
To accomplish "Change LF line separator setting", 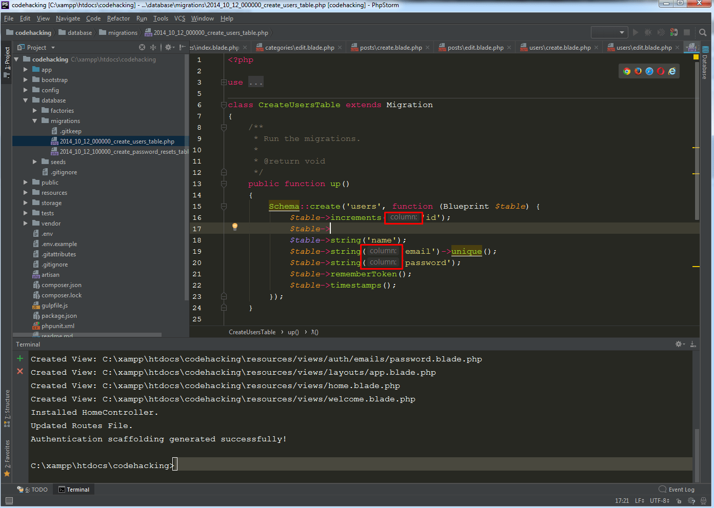I will tap(639, 500).
